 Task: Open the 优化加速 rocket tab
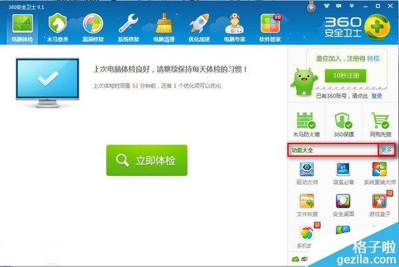coord(199,28)
